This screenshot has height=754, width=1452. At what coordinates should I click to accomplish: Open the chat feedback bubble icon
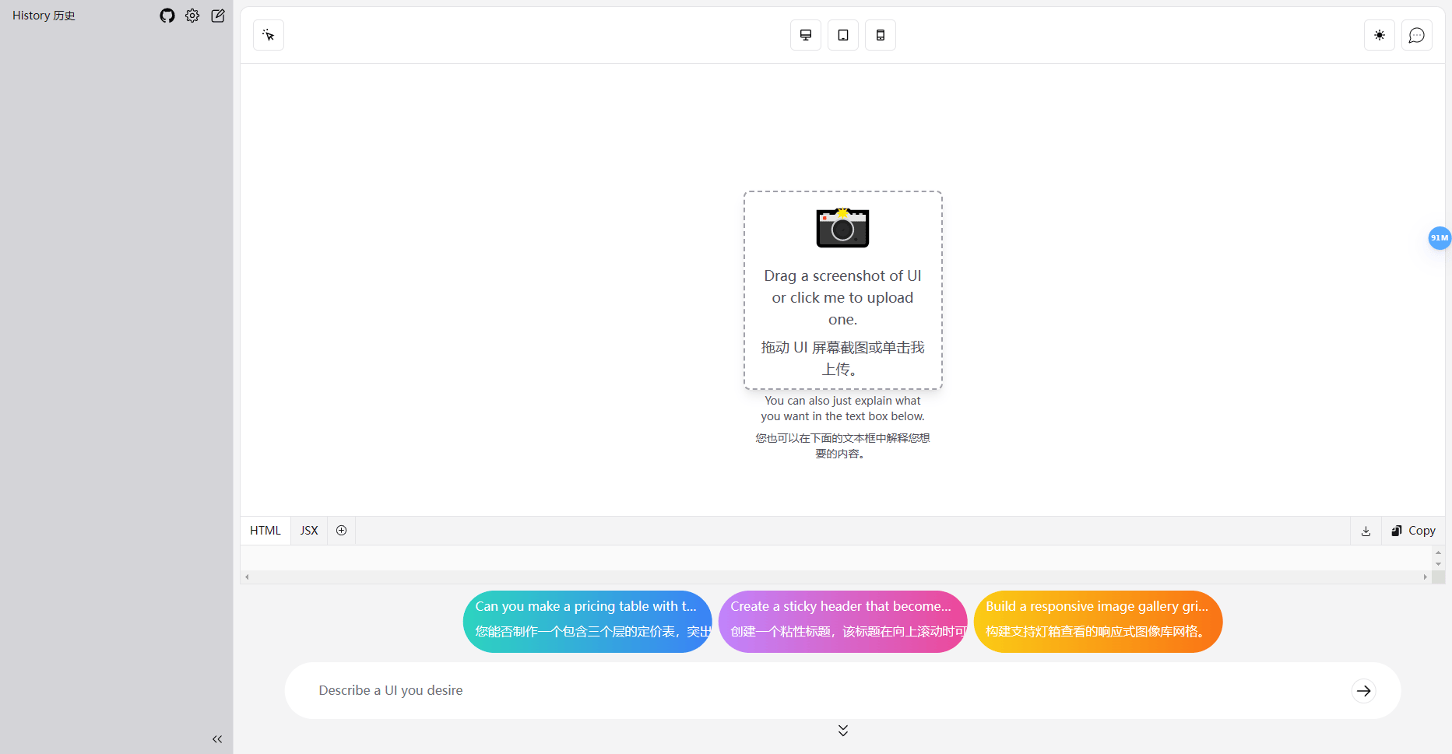point(1417,35)
